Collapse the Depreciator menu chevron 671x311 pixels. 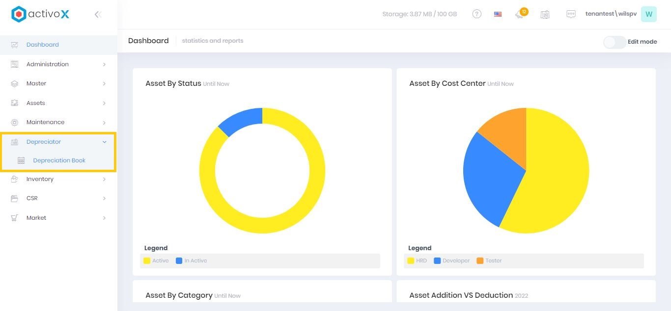pyautogui.click(x=104, y=142)
